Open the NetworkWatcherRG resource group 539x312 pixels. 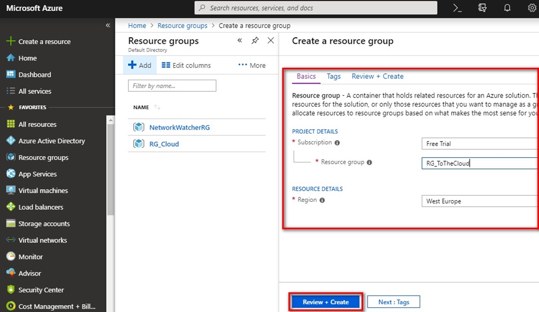click(x=179, y=127)
